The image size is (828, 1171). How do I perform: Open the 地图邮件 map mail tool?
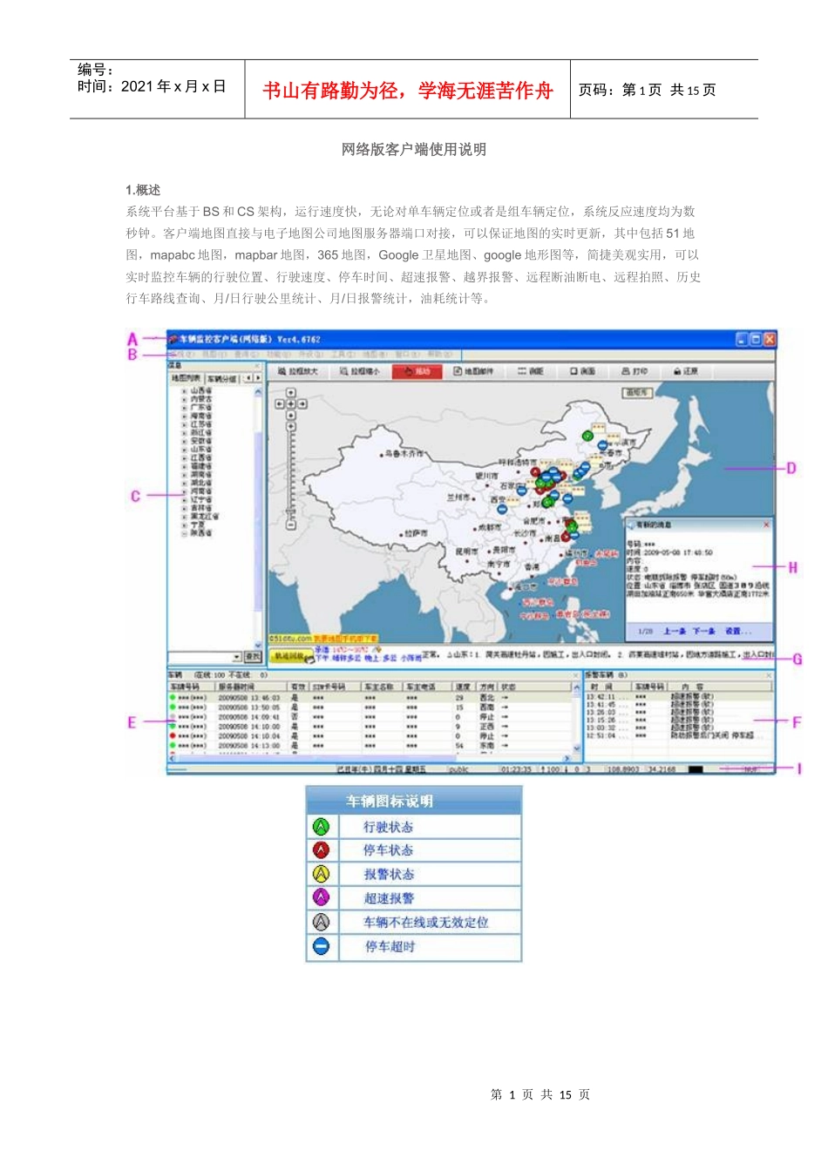coord(474,371)
